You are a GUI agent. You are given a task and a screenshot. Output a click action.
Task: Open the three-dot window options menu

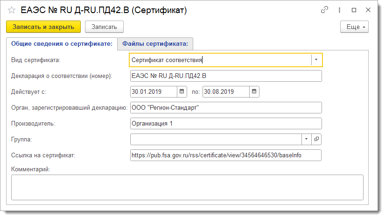click(339, 10)
